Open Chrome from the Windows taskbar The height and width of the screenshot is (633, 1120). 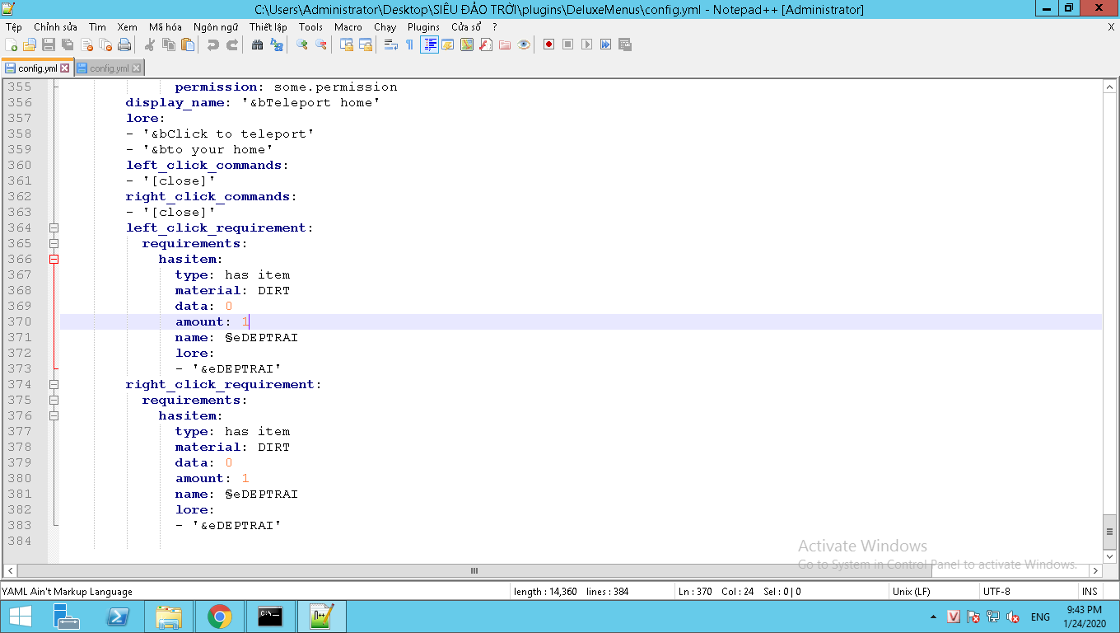pyautogui.click(x=219, y=616)
